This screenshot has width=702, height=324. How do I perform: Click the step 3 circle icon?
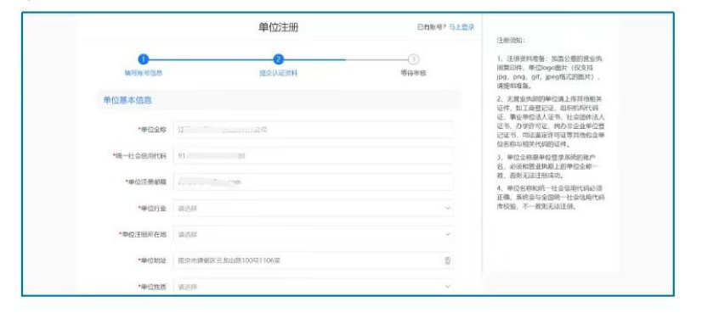[x=414, y=59]
